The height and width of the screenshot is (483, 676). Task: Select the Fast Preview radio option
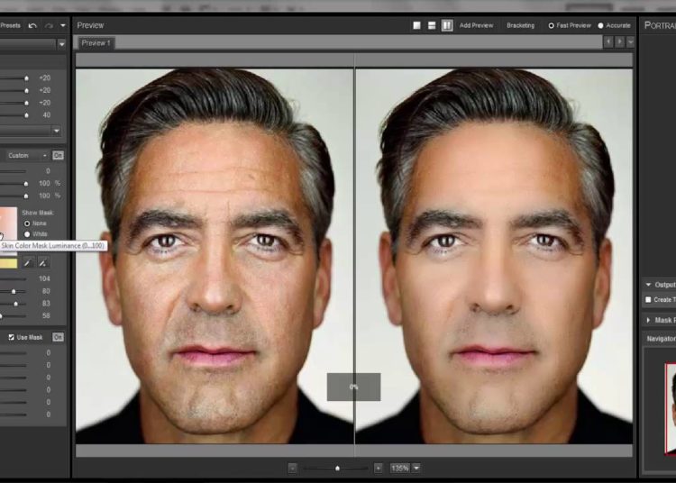click(x=552, y=25)
